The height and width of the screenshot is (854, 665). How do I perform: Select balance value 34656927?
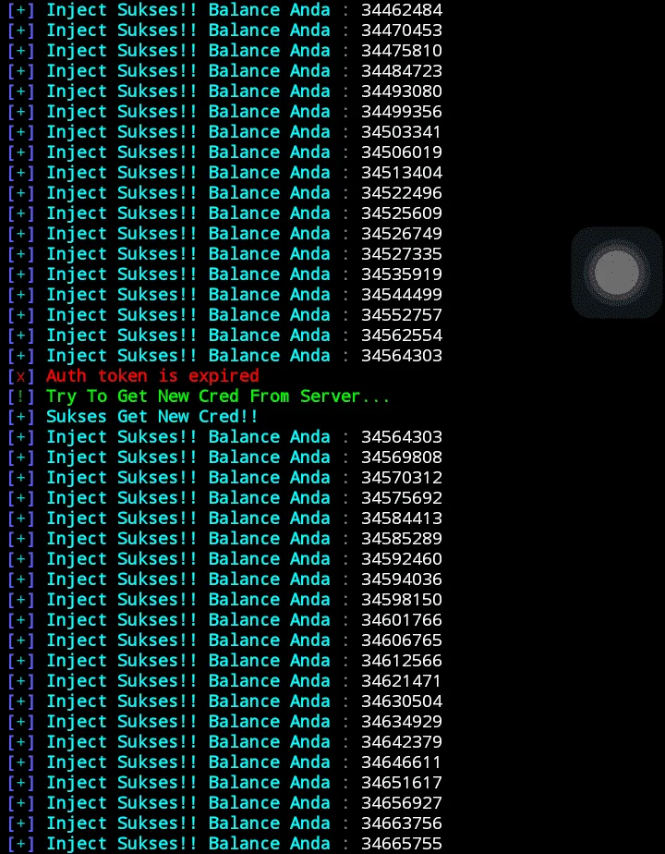click(x=402, y=803)
